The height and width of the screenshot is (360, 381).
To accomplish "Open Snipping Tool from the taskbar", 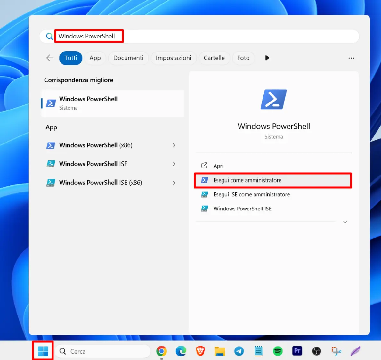I will (336, 351).
